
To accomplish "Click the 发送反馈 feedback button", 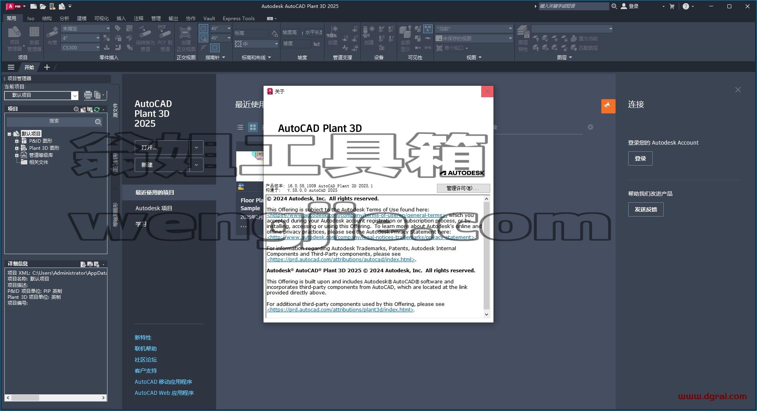I will point(646,209).
